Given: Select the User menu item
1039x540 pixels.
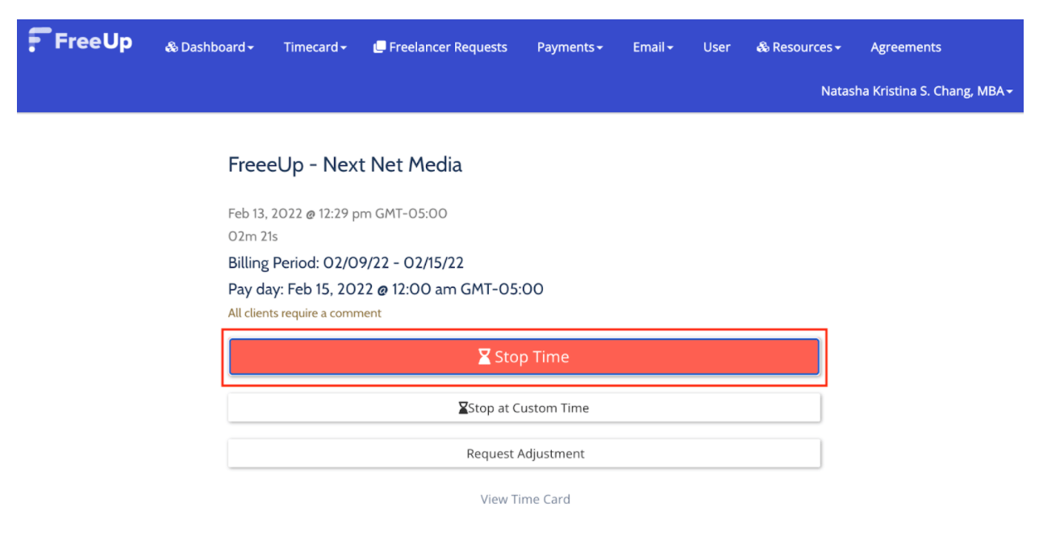Looking at the screenshot, I should point(716,47).
